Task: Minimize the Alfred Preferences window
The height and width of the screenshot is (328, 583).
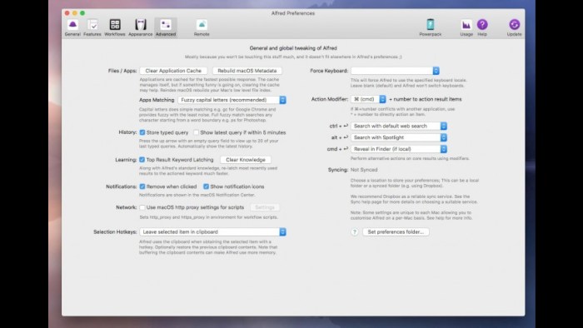Action: (75, 13)
